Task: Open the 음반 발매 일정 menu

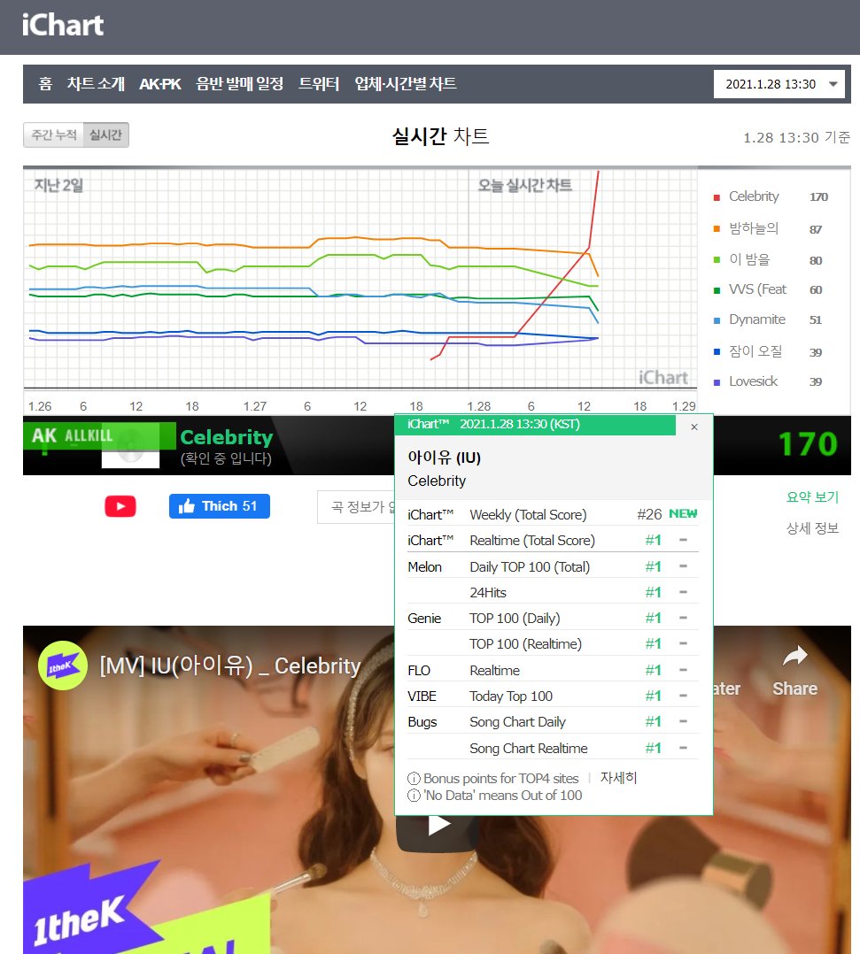Action: [239, 84]
